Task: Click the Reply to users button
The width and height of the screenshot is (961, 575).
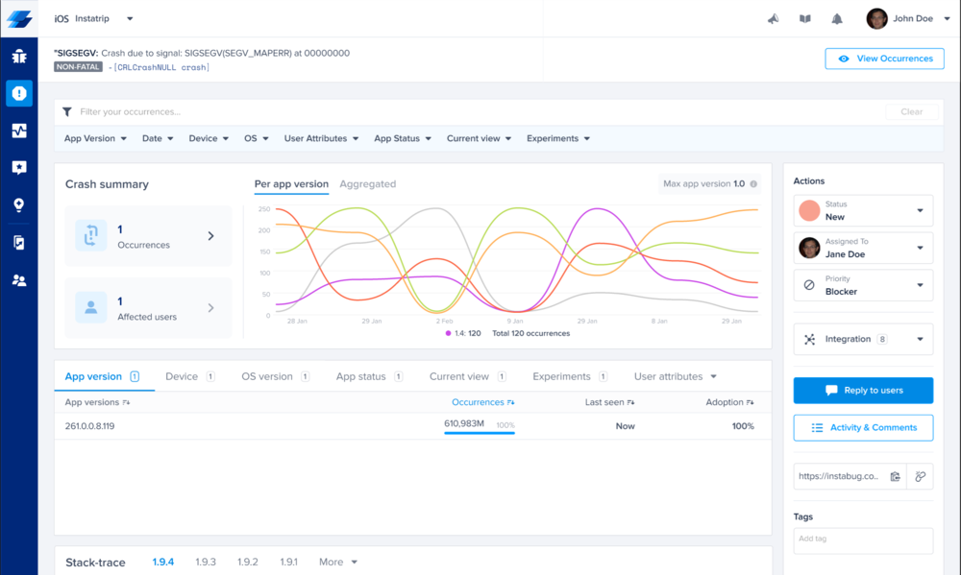Action: (863, 391)
